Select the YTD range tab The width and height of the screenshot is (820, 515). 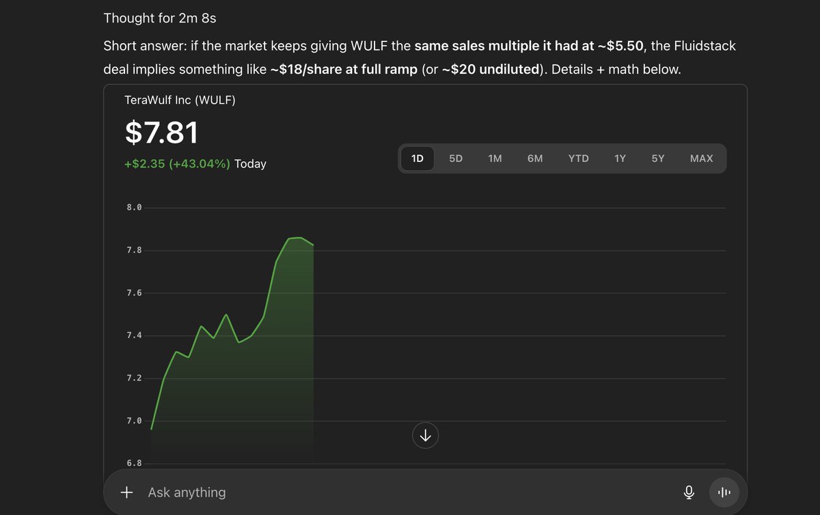pyautogui.click(x=578, y=158)
